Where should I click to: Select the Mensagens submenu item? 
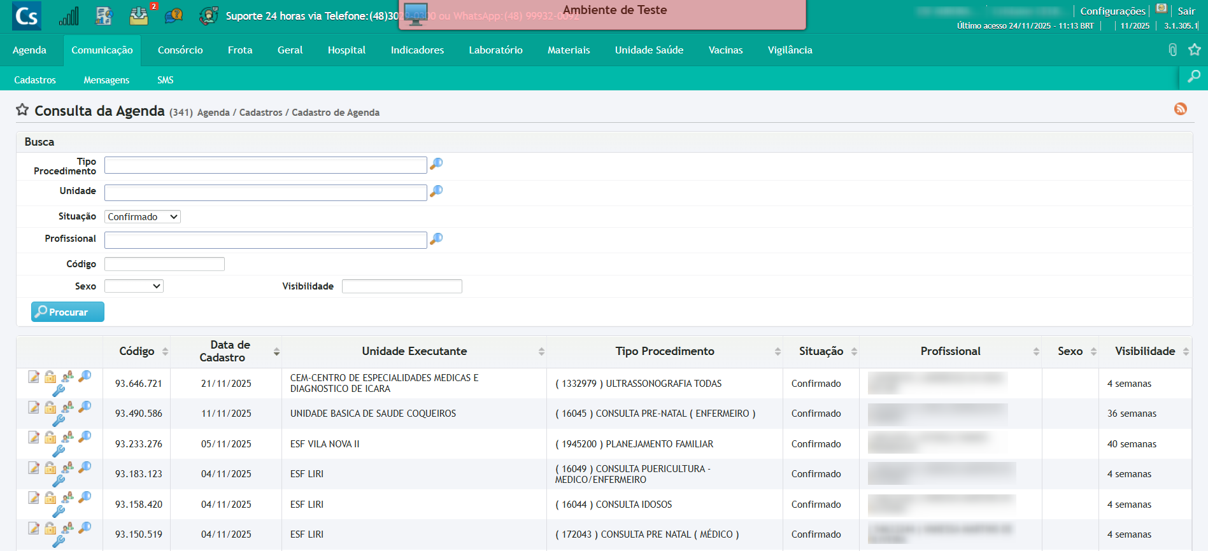point(106,80)
